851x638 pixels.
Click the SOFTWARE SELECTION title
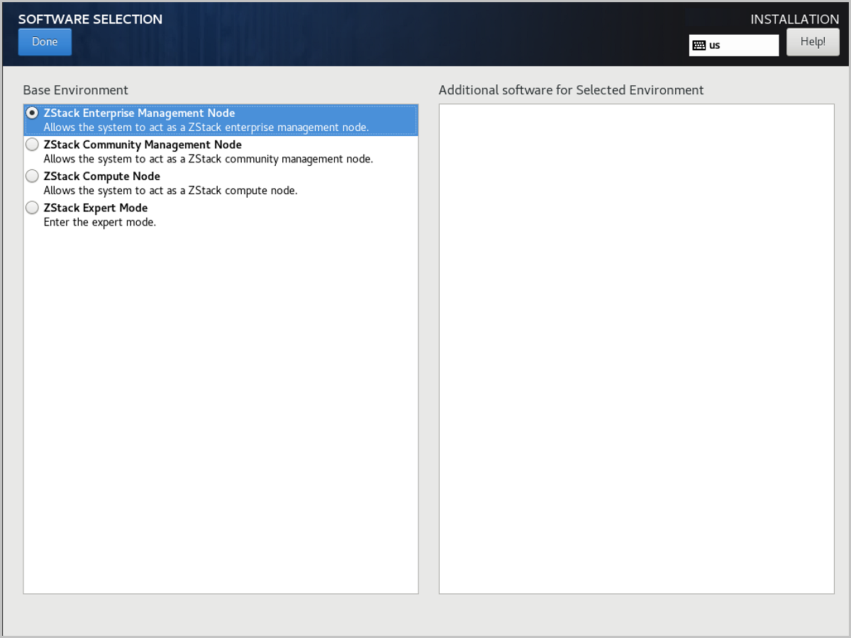(x=90, y=19)
